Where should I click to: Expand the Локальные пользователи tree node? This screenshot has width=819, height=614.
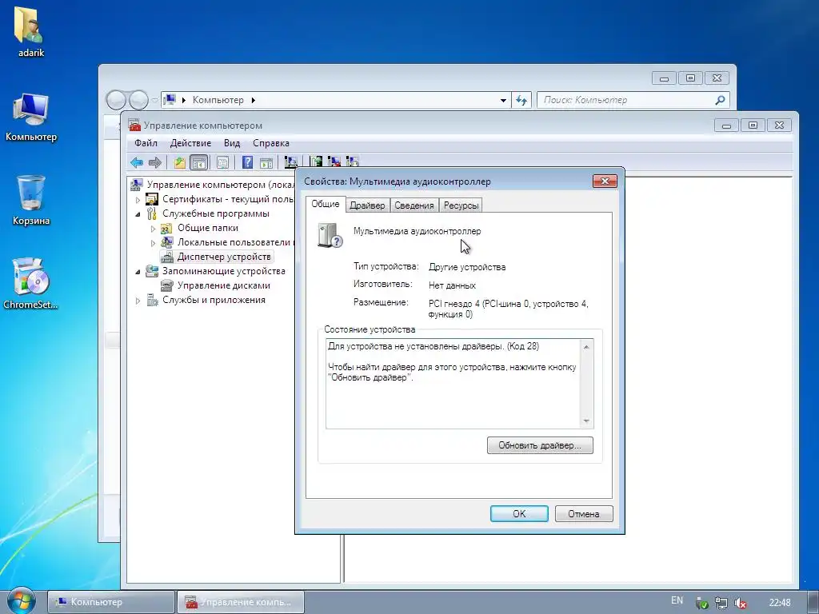[153, 243]
